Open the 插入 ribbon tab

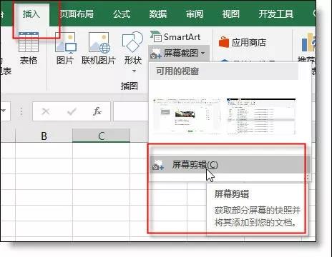coord(31,14)
